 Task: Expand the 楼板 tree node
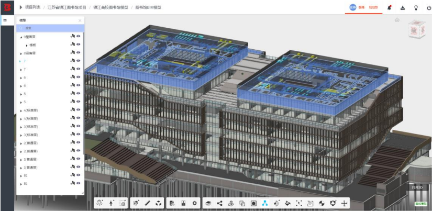[27, 45]
